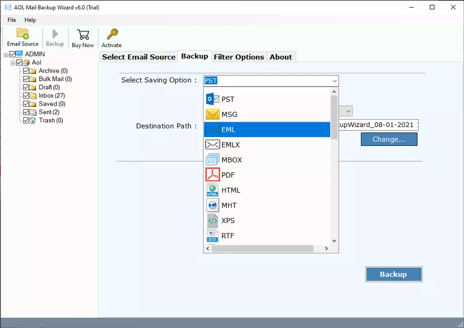Screen dimensions: 464x328
Task: Open Buy Now shopping cart icon
Action: pyautogui.click(x=83, y=35)
